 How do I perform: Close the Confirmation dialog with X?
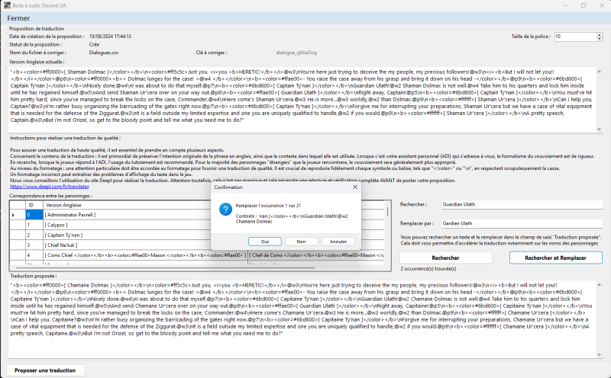click(x=355, y=187)
